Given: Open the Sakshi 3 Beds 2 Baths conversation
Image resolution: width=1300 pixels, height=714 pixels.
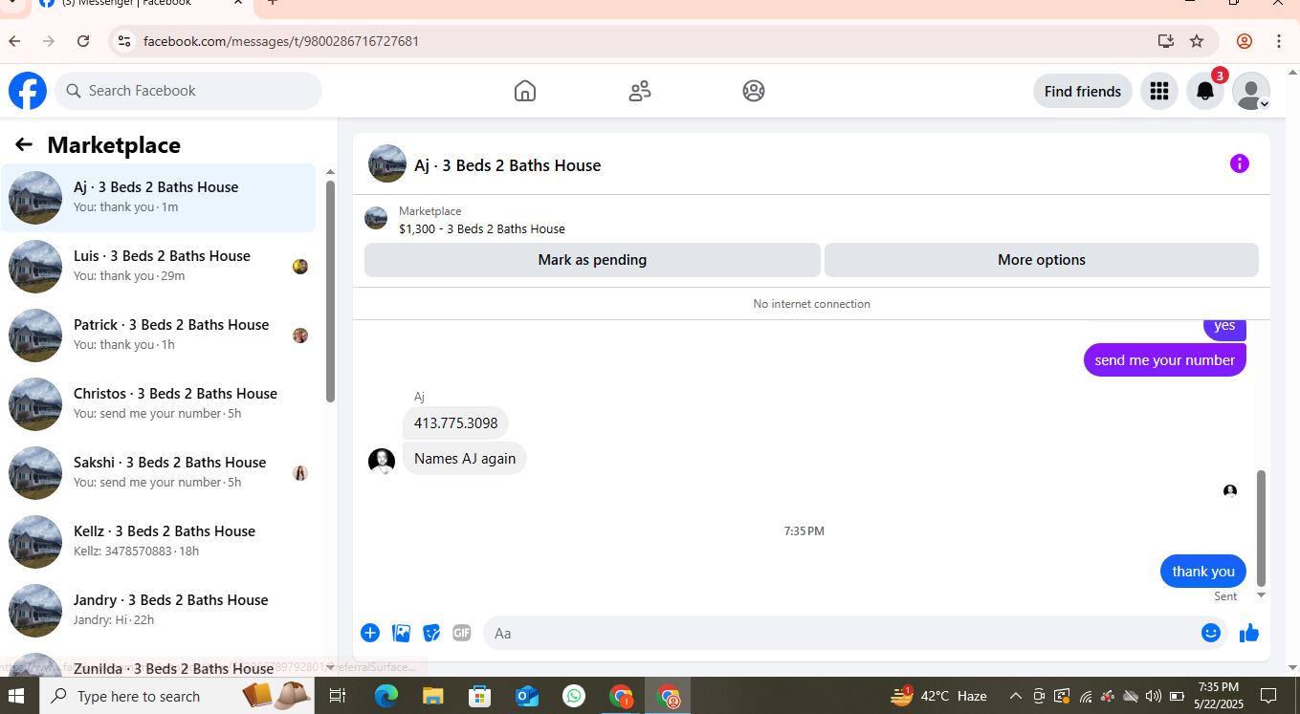Looking at the screenshot, I should click(x=159, y=473).
